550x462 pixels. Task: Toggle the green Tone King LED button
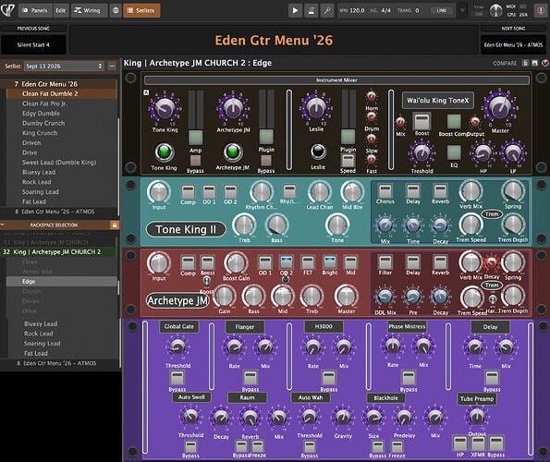pyautogui.click(x=165, y=152)
